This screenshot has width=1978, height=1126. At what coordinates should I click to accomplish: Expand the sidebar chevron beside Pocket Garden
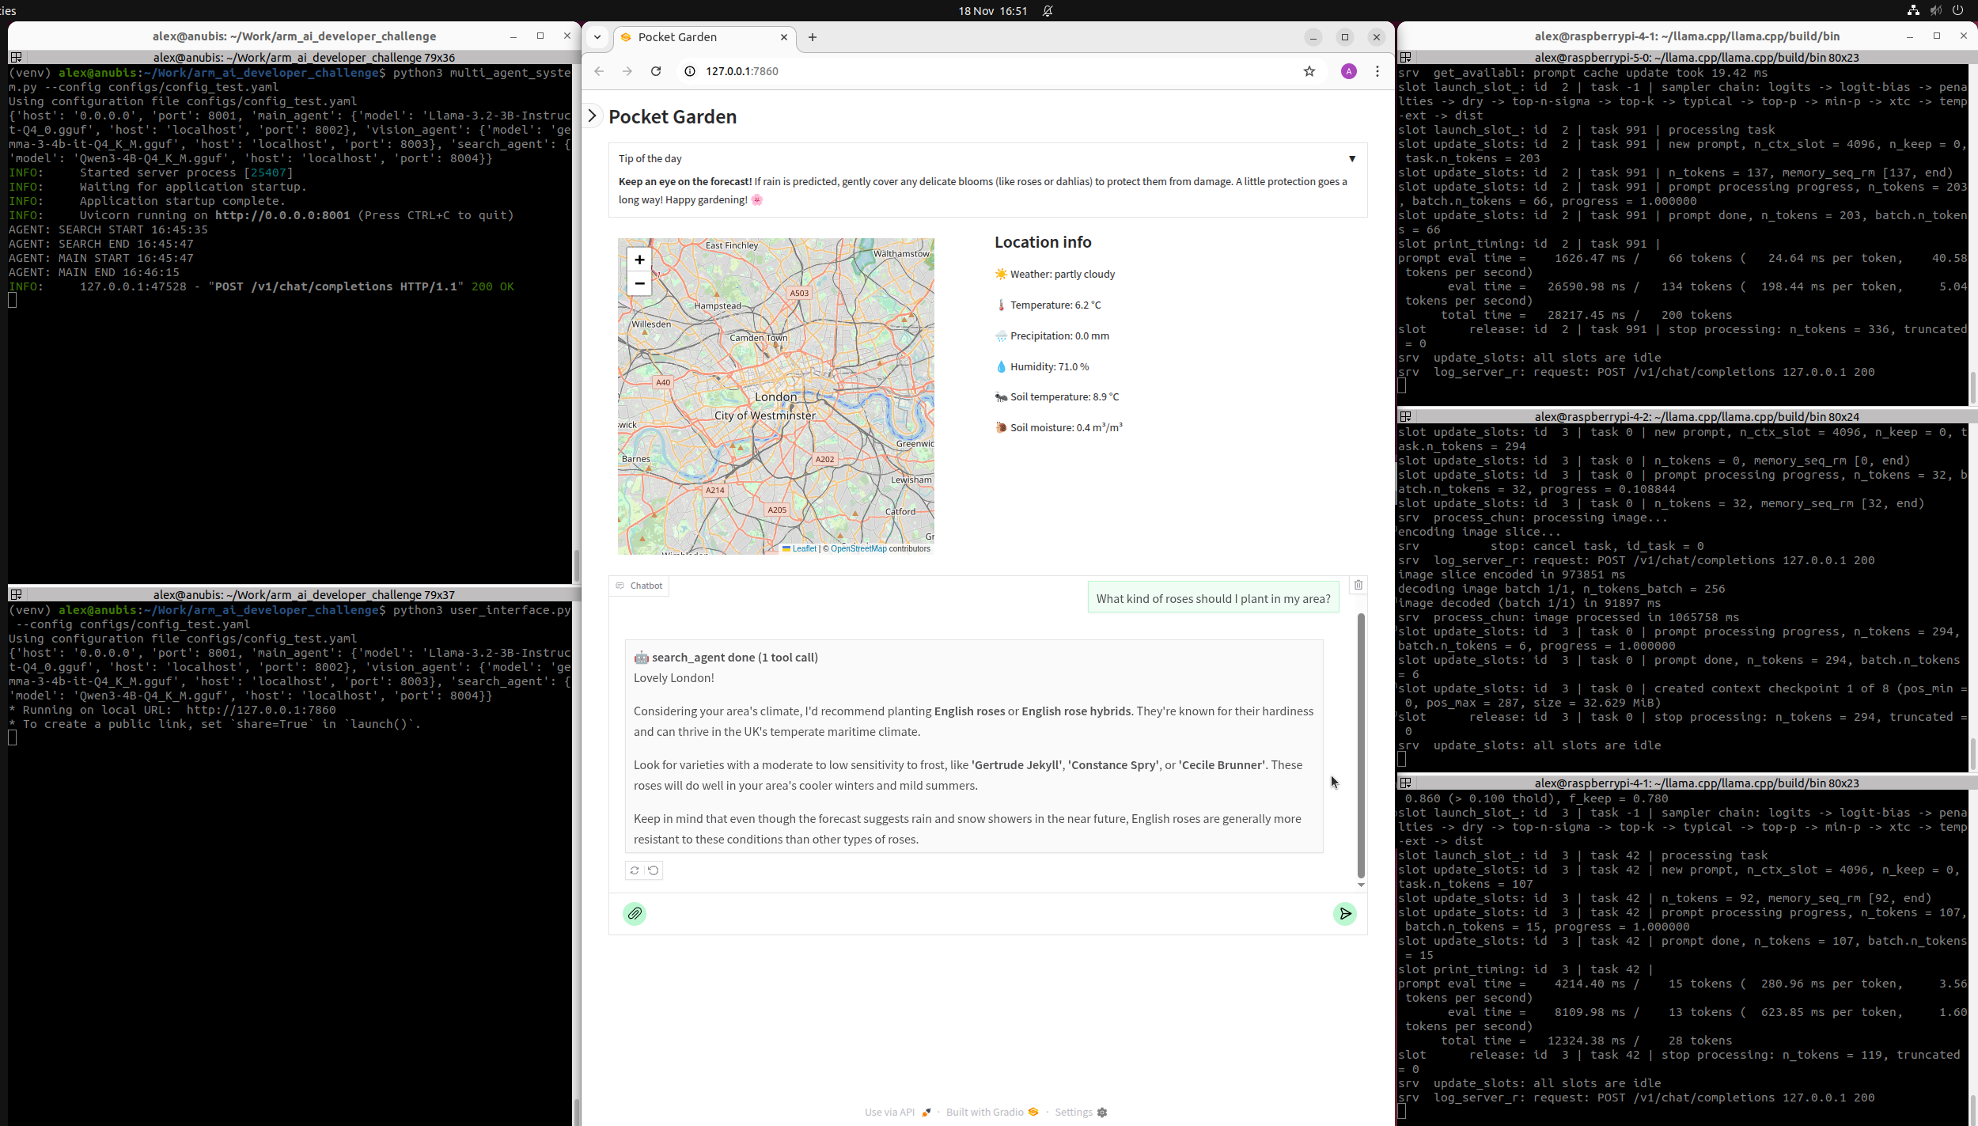pos(592,116)
